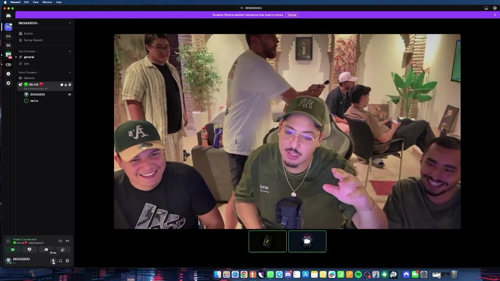Viewport: 500px width, 281px height.
Task: Open the SK server
Action: [x=8, y=46]
